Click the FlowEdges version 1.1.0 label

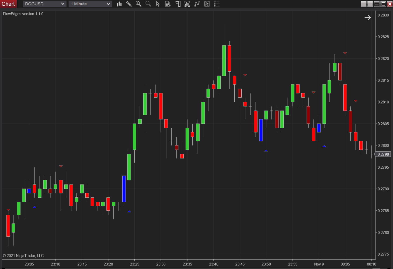(23, 14)
